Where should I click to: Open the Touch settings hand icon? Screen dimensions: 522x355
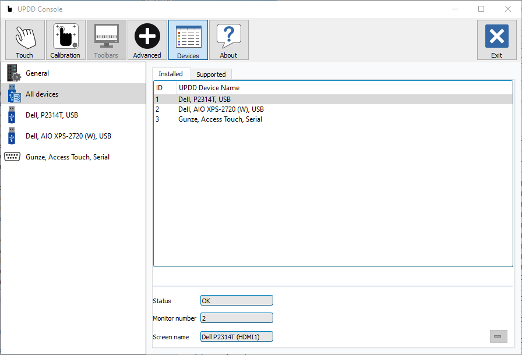(25, 40)
